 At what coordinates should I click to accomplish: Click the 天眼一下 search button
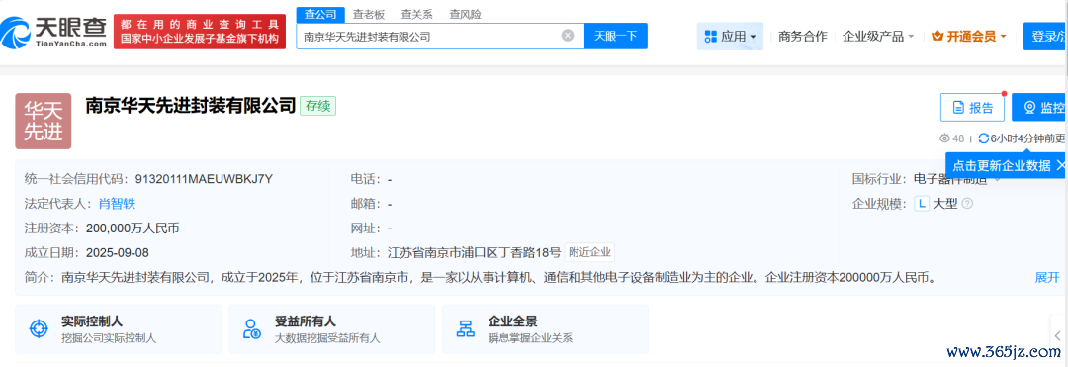[616, 36]
